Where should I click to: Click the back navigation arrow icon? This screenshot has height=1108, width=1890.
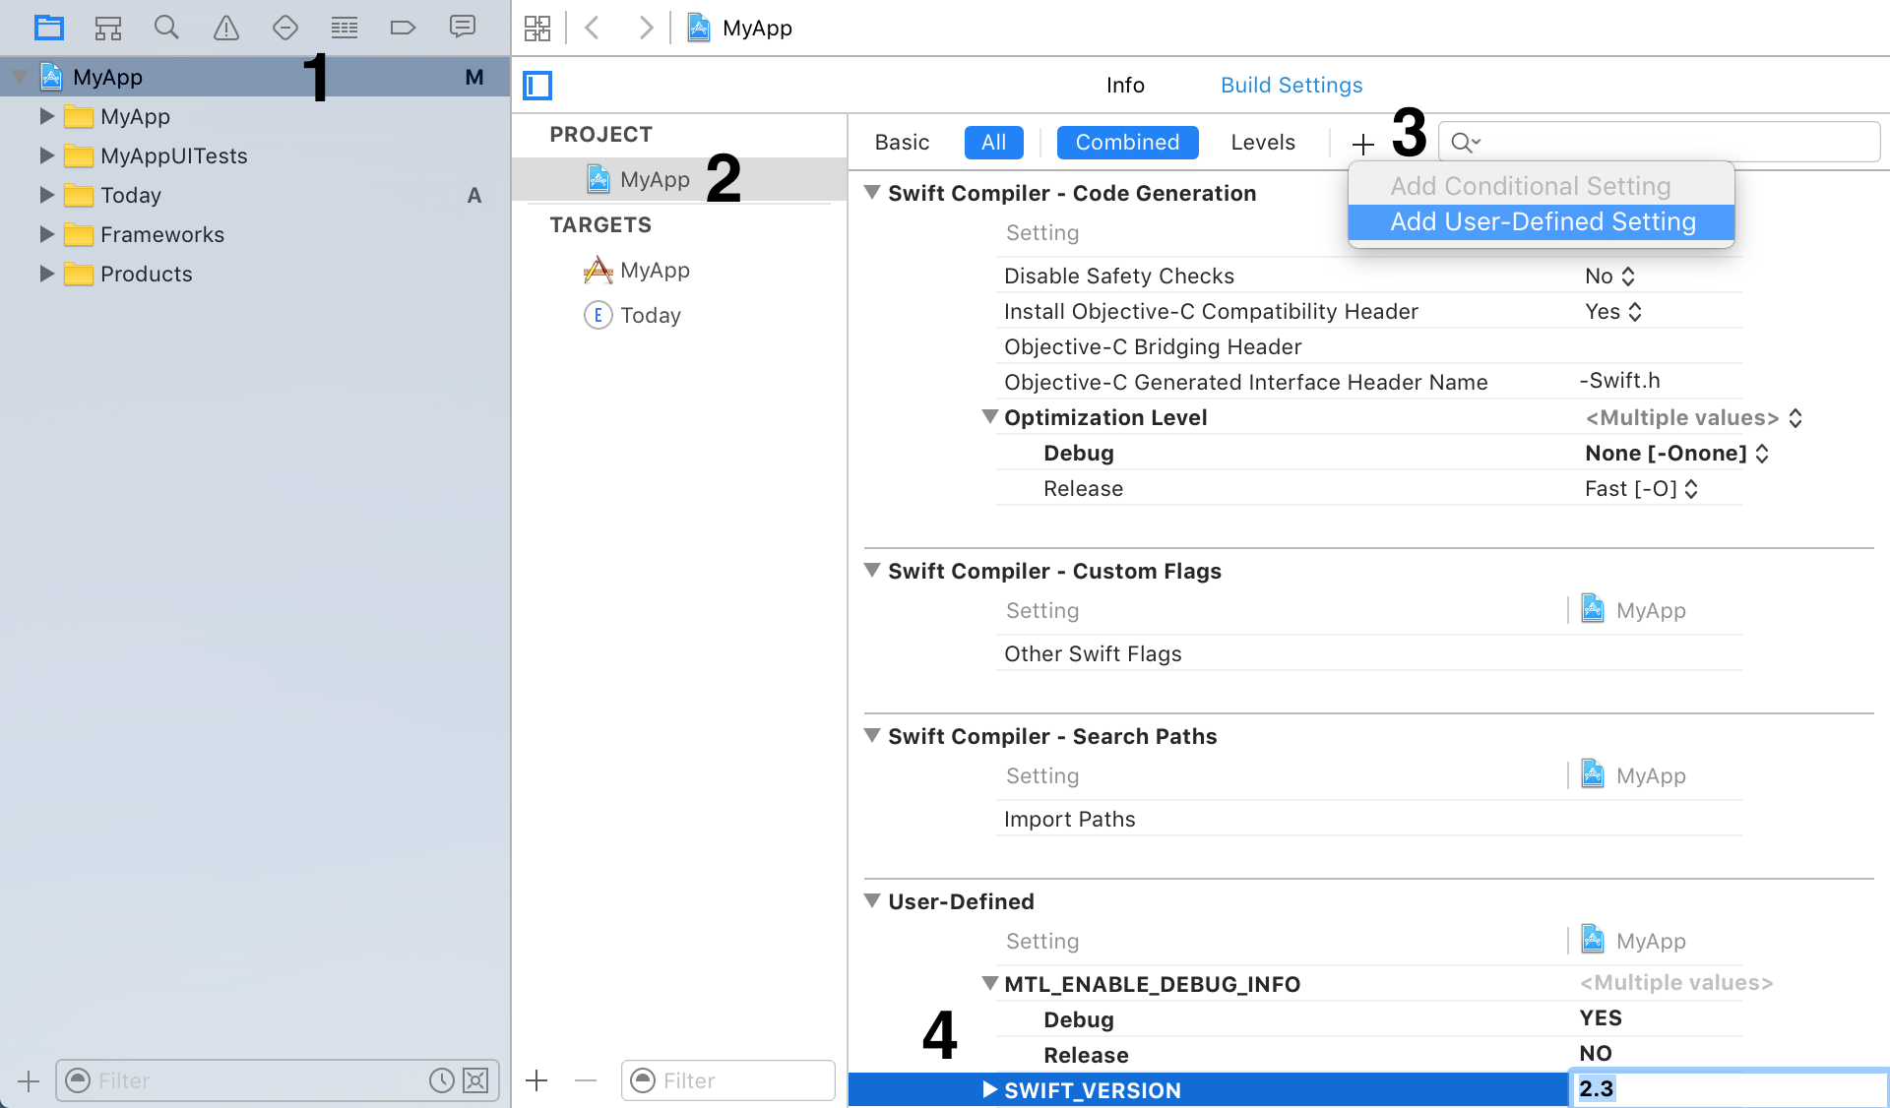[x=593, y=28]
